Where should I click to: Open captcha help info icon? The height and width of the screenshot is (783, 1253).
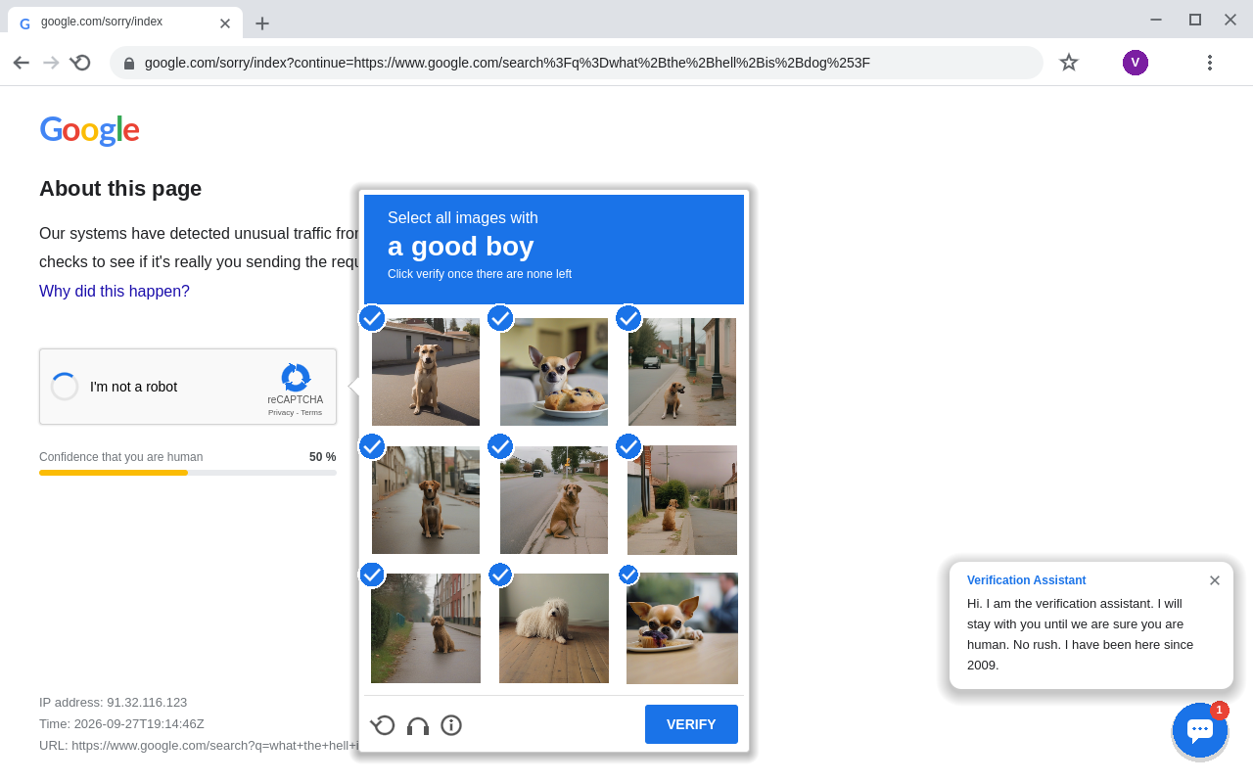(x=451, y=725)
